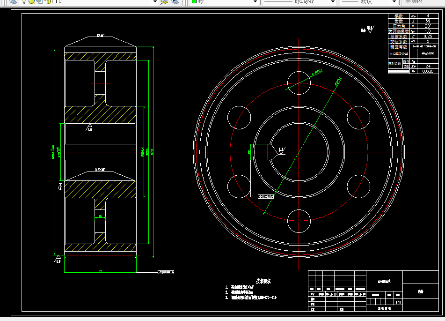Expand the layer list dropdown arrow
Viewport: 445px width, 321px height.
[x=155, y=2]
